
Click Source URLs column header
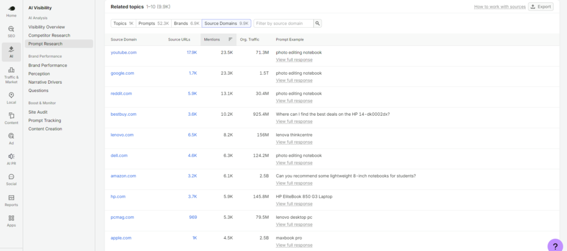pos(179,39)
